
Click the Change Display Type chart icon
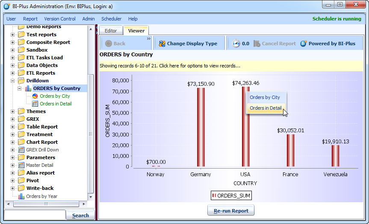[x=162, y=44]
